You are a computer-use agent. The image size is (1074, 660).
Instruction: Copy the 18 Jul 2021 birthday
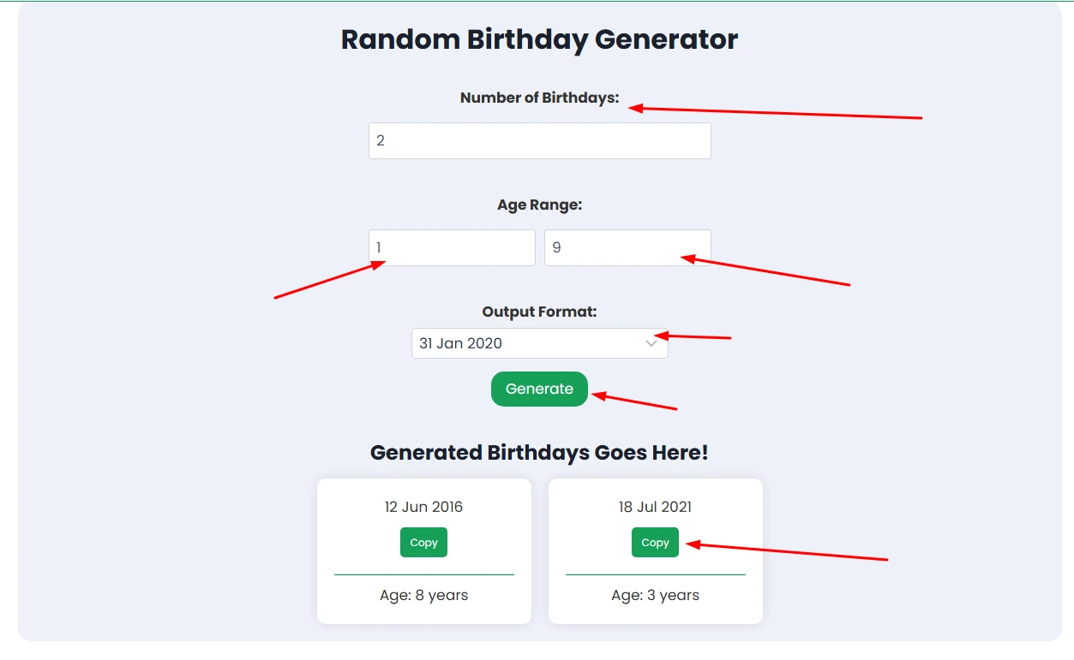coord(654,542)
